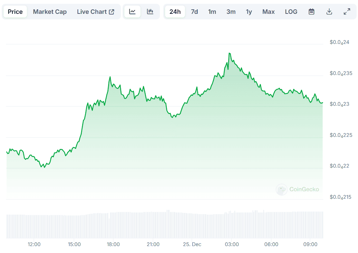The width and height of the screenshot is (358, 253).
Task: Click the 25. Dec date axis label
Action: pyautogui.click(x=192, y=244)
